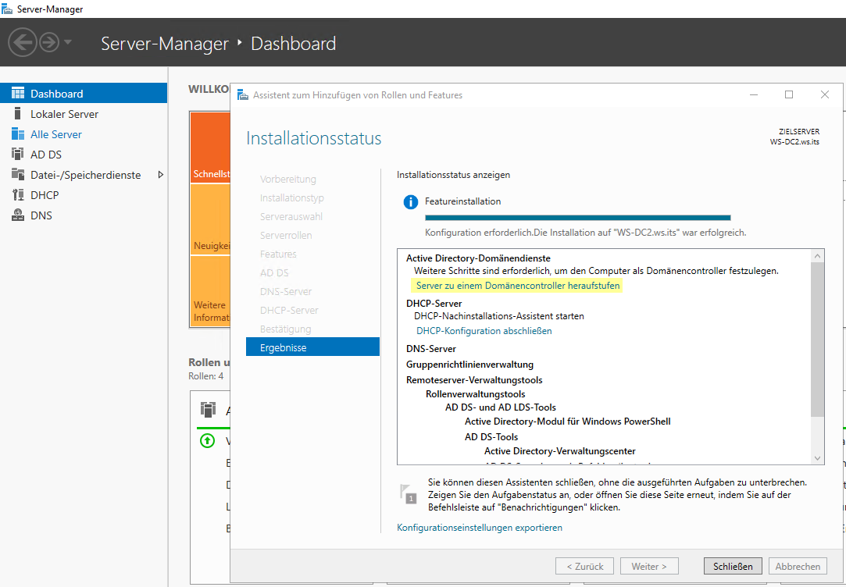
Task: Click the Featureinstallation info icon
Action: 411,202
